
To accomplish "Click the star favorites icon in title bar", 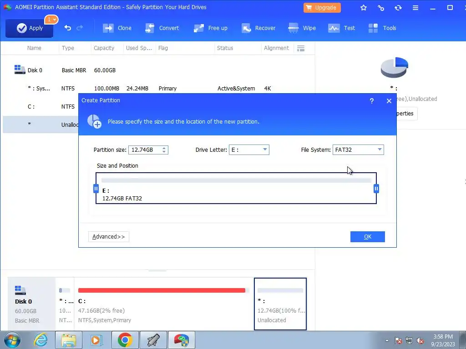I will click(364, 8).
